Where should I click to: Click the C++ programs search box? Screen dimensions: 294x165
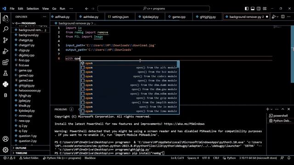coord(153,9)
